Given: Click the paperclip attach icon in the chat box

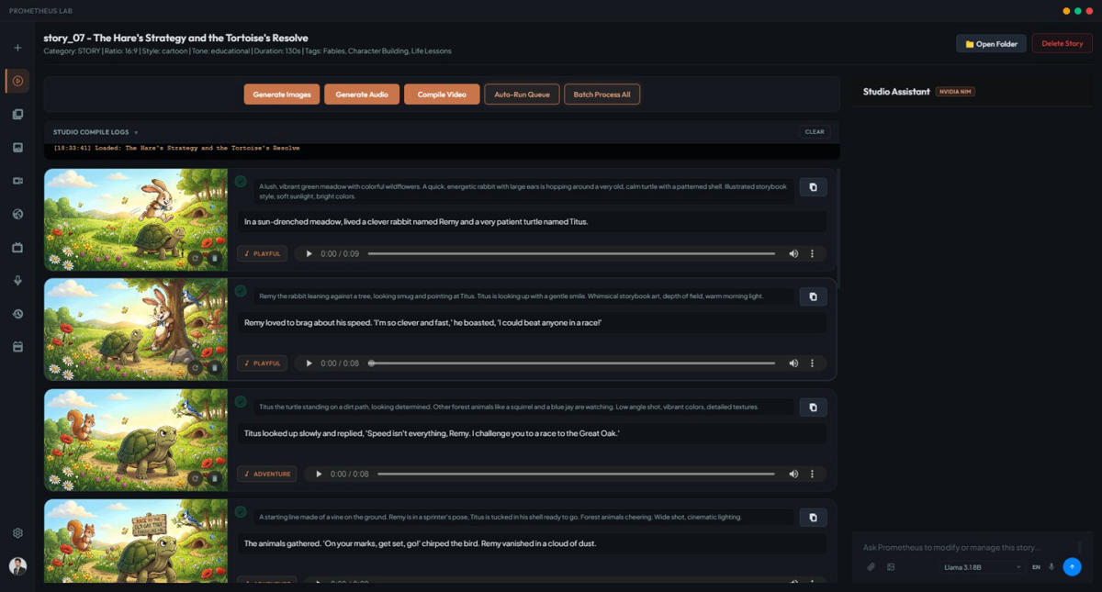Looking at the screenshot, I should (x=871, y=567).
